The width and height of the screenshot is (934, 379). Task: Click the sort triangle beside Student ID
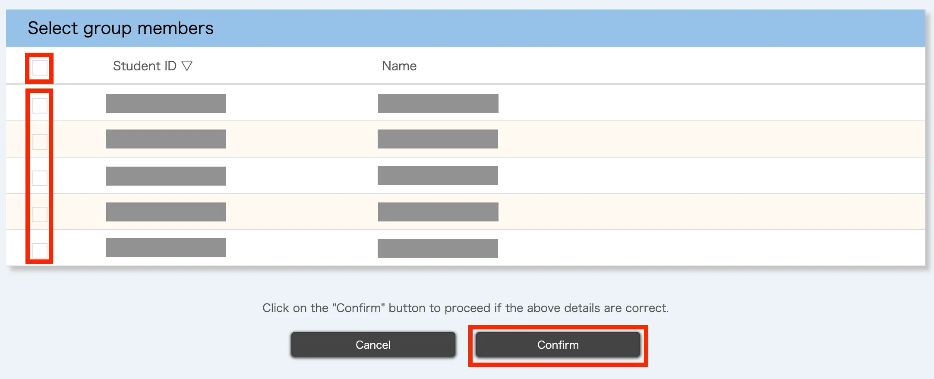187,66
